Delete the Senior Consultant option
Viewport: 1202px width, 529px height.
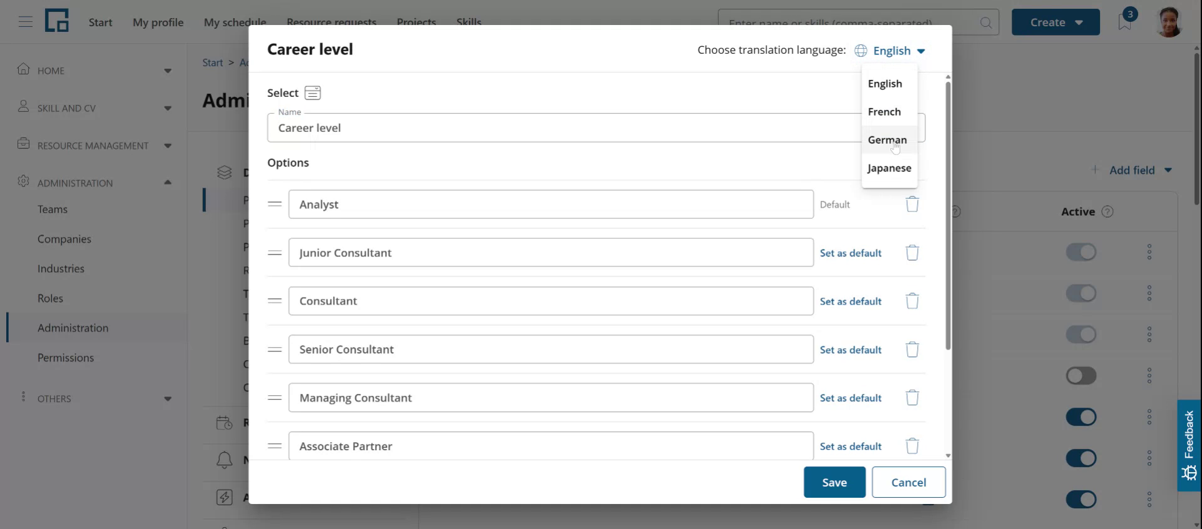click(912, 350)
